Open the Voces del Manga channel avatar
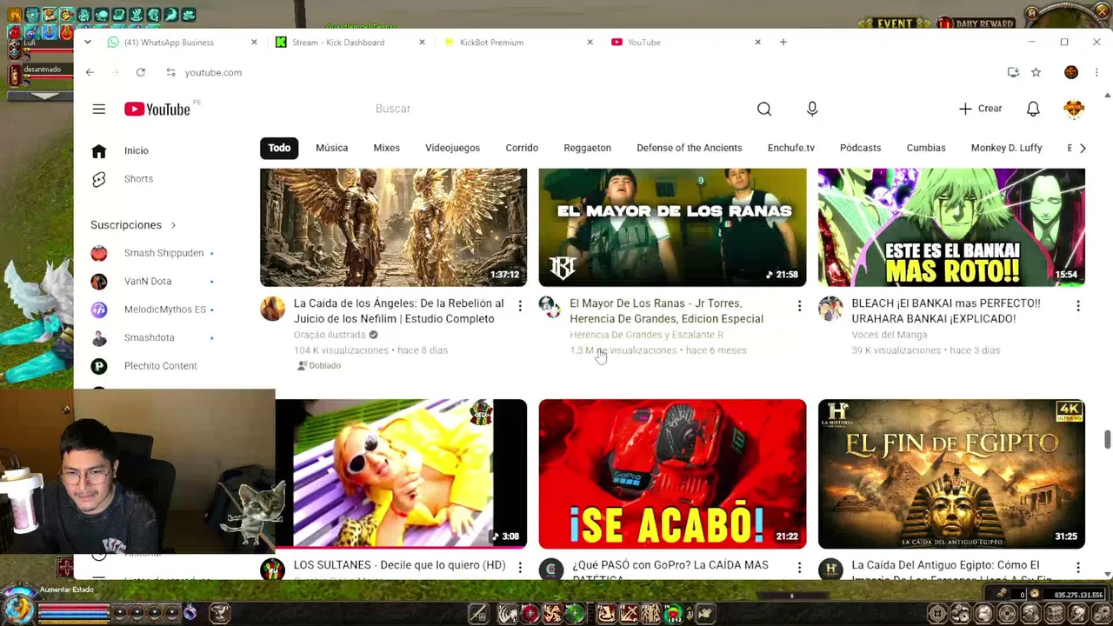This screenshot has height=626, width=1113. pyautogui.click(x=830, y=309)
